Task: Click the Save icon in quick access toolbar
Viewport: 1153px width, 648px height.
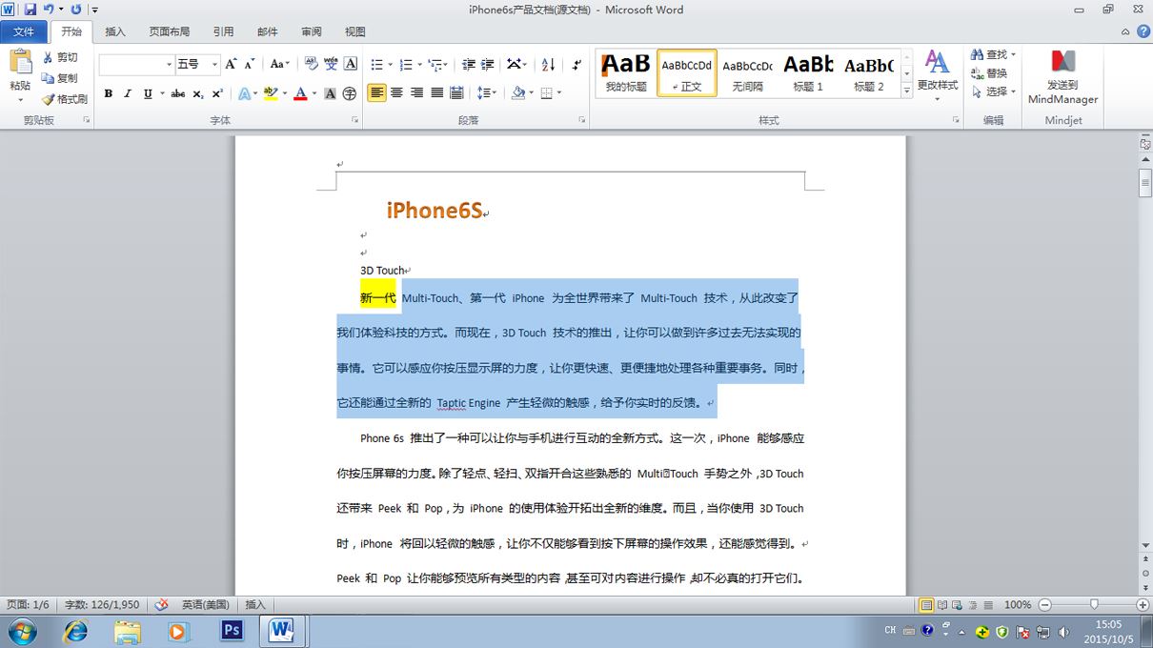Action: click(30, 10)
